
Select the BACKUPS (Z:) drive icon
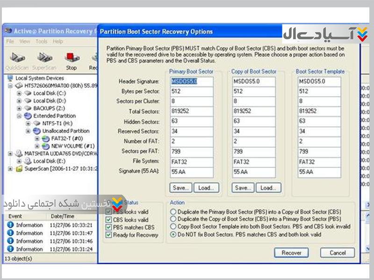pos(28,108)
